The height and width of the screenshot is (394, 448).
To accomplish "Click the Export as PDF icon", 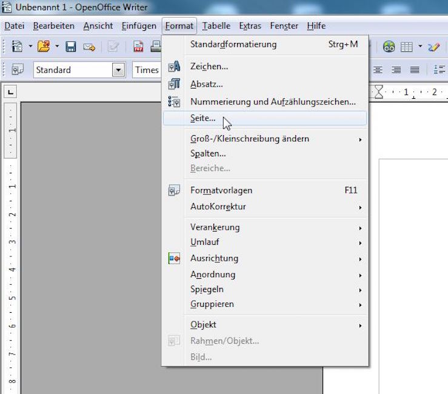I will coord(138,47).
